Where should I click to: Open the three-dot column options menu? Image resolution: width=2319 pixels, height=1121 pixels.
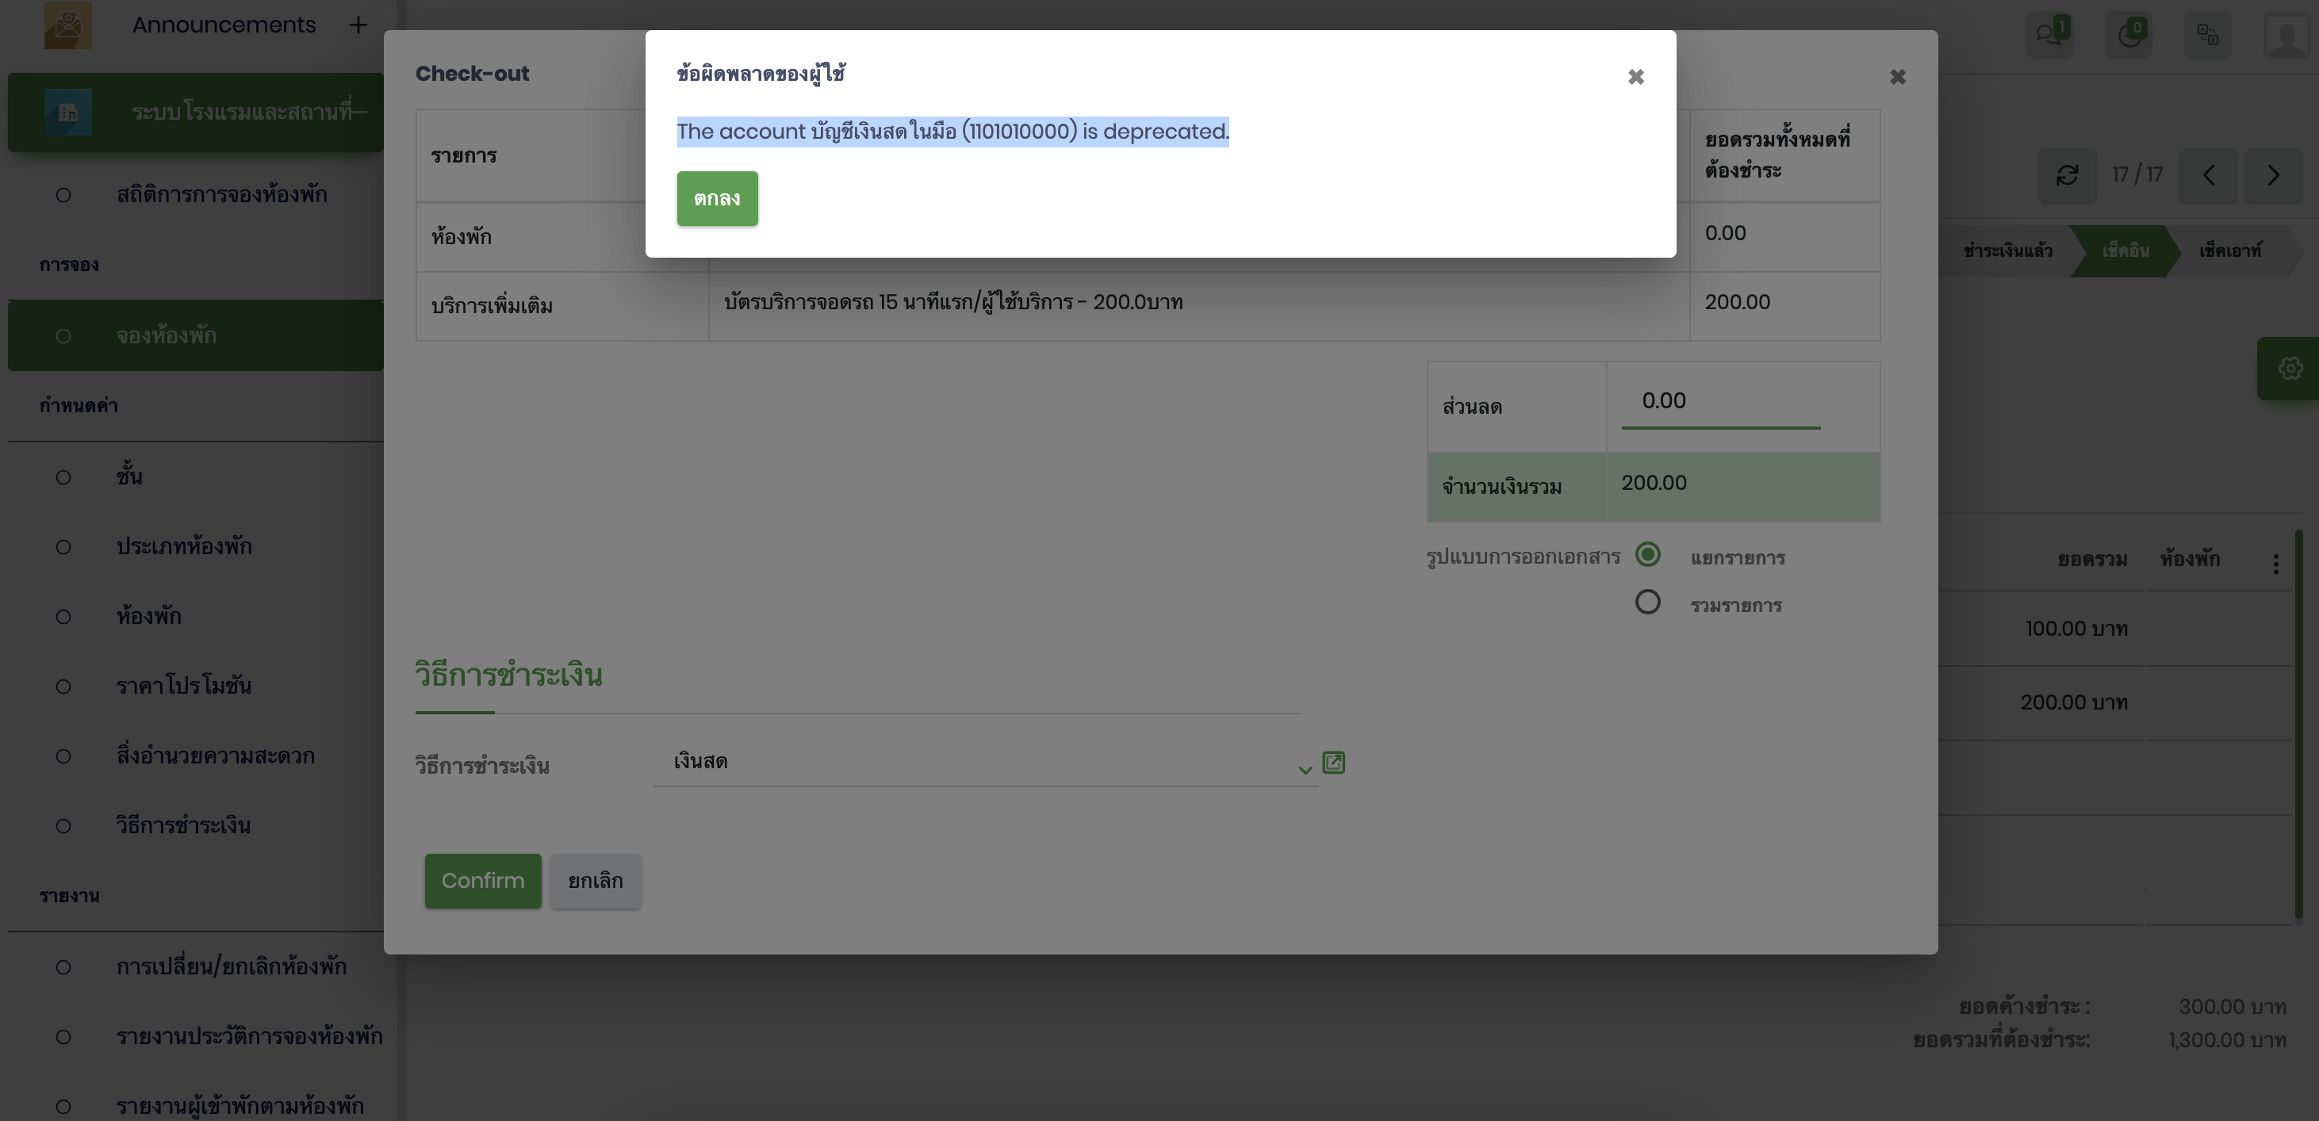[2275, 564]
